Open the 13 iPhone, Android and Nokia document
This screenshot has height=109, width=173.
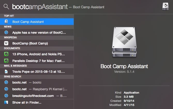click(37, 54)
